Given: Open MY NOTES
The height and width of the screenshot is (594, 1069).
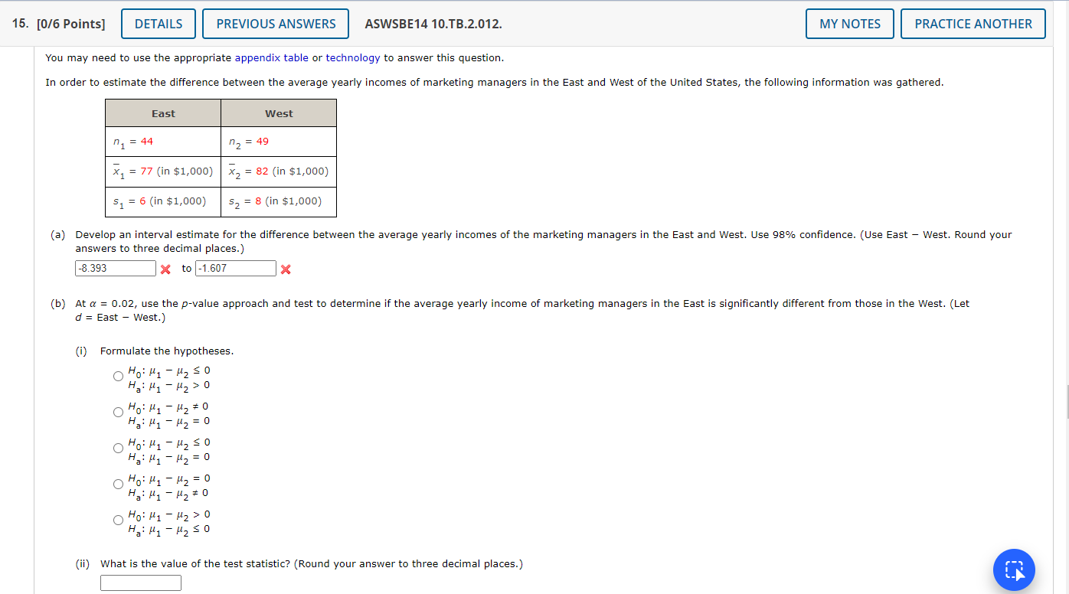Looking at the screenshot, I should click(849, 23).
